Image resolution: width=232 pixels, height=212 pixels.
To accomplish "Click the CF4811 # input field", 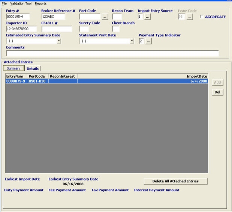I will tap(57, 29).
